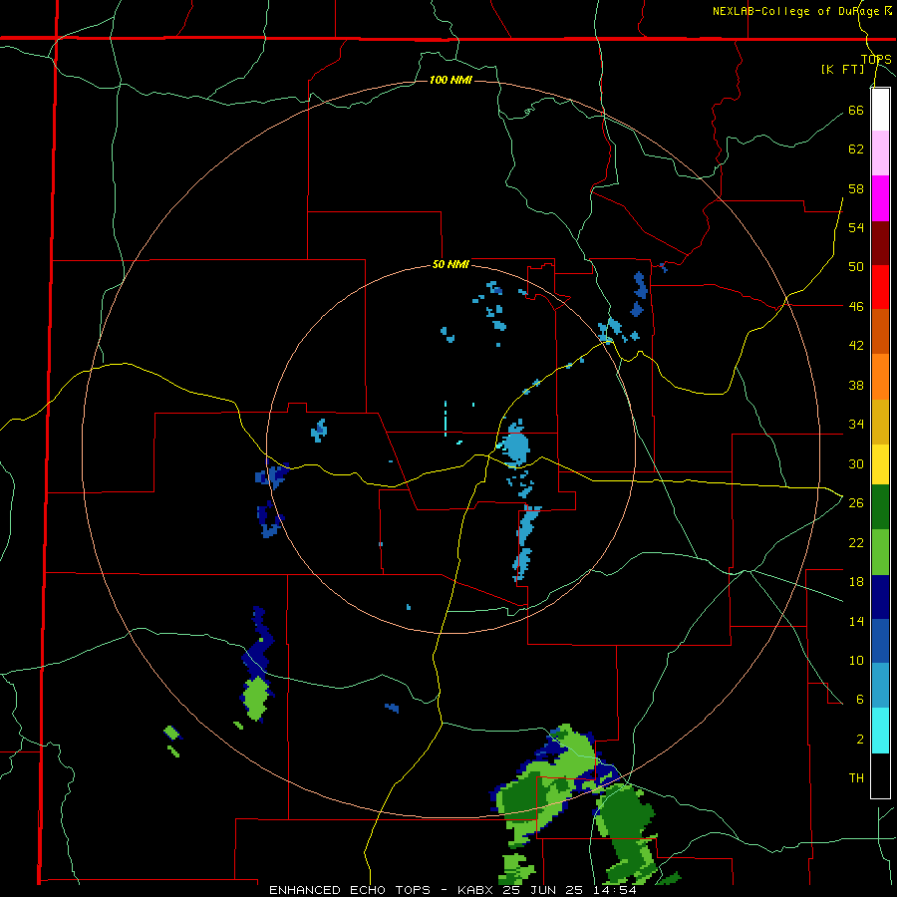Image resolution: width=897 pixels, height=897 pixels.
Task: Click the yellow legend swatch near 30
Action: pos(880,463)
